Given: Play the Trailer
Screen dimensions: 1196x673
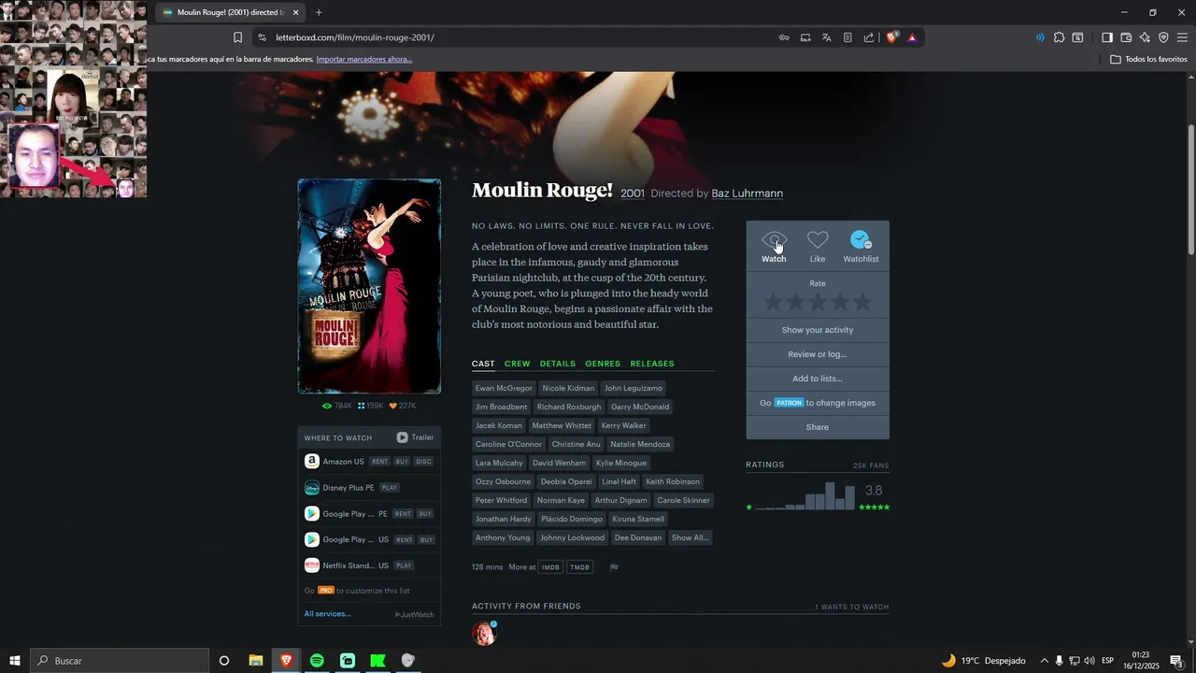Looking at the screenshot, I should tap(415, 437).
